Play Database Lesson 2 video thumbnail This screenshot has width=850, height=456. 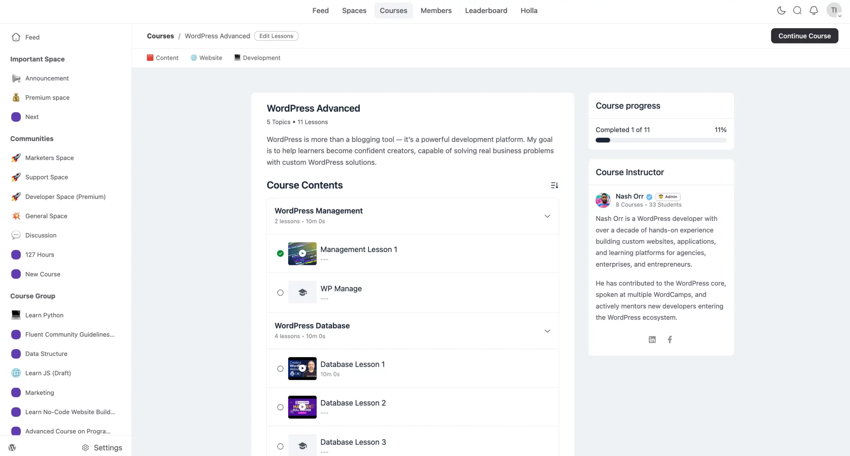(x=302, y=407)
